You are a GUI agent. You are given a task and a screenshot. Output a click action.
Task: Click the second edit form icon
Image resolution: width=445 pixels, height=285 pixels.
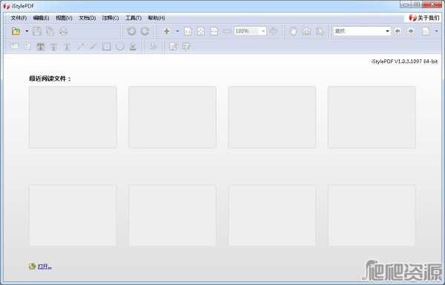point(186,47)
